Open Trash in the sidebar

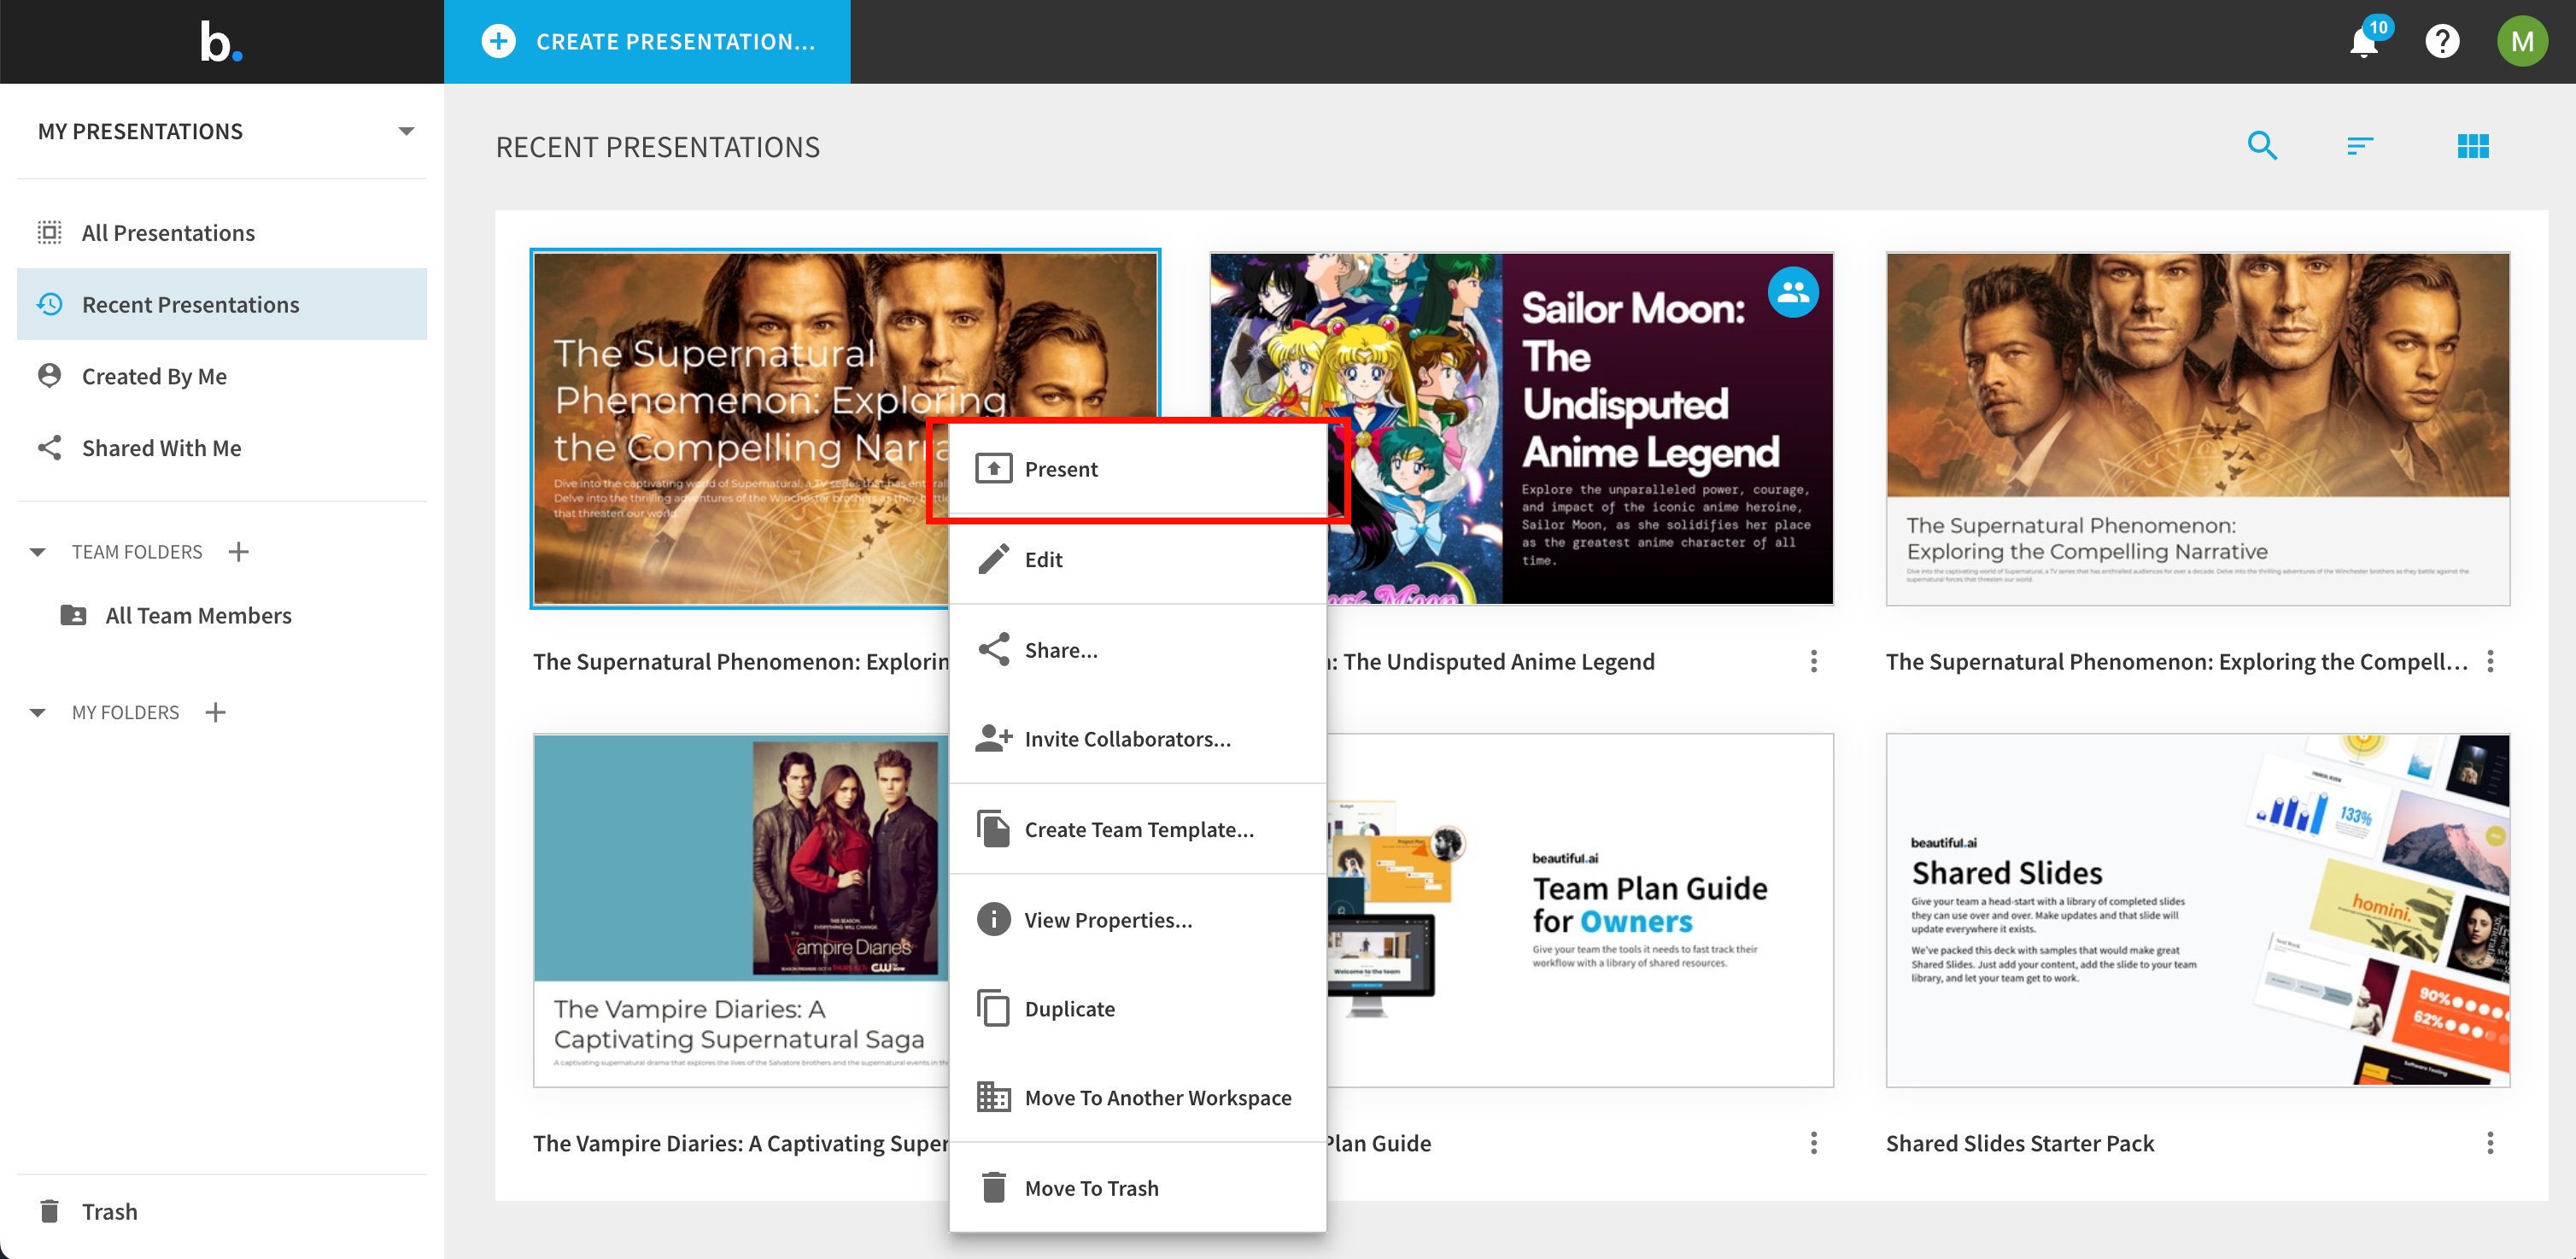222,1211
